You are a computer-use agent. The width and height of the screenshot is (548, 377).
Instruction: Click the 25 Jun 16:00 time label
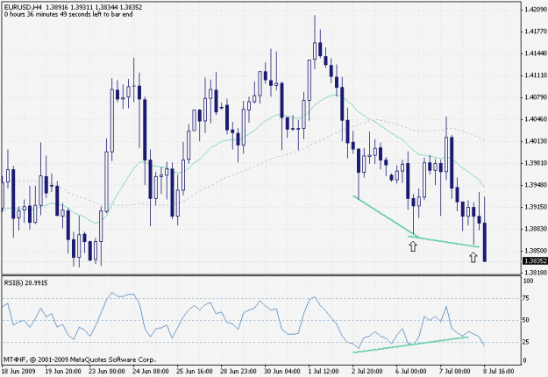coord(195,371)
